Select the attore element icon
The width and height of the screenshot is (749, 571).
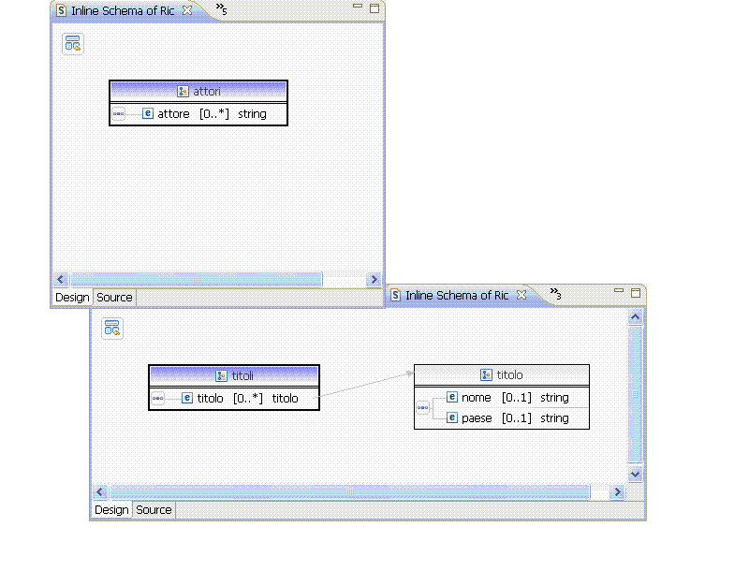coord(148,113)
